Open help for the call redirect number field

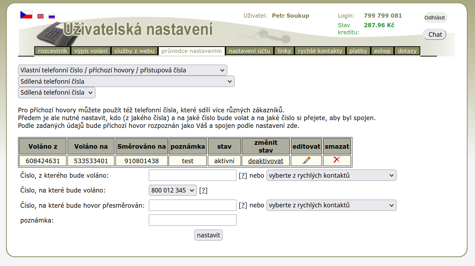[243, 205]
